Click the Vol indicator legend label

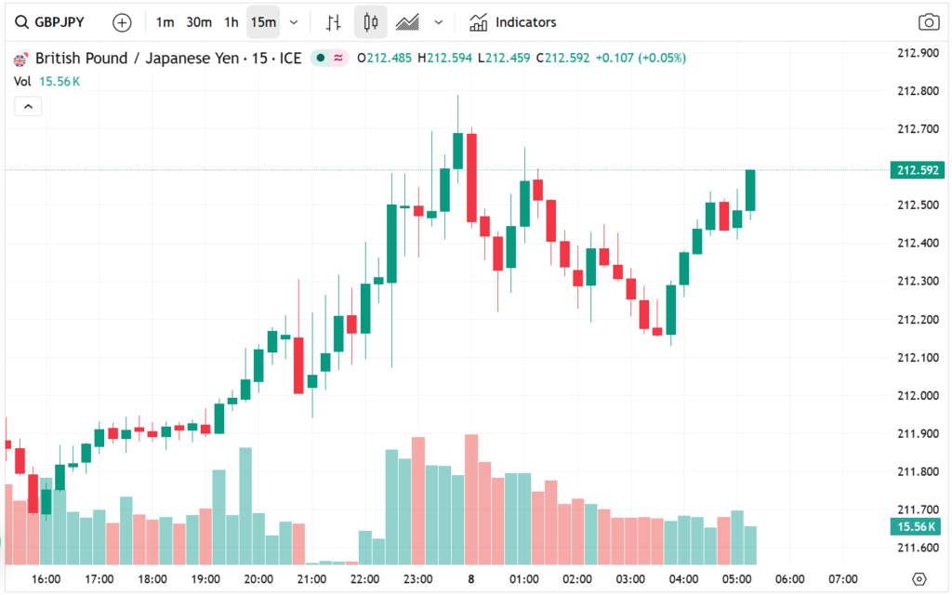pos(23,81)
